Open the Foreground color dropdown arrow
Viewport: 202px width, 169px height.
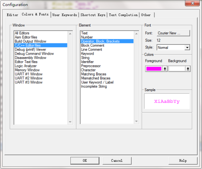tap(165, 69)
